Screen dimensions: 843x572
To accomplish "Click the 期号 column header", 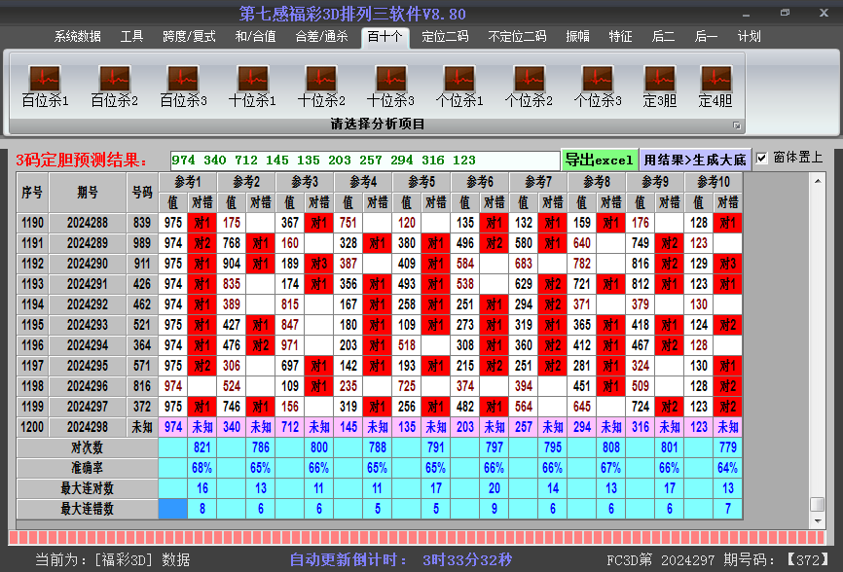I will (x=88, y=193).
